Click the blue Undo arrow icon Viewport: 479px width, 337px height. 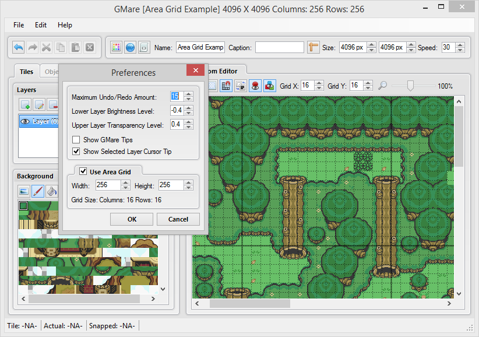click(x=19, y=47)
